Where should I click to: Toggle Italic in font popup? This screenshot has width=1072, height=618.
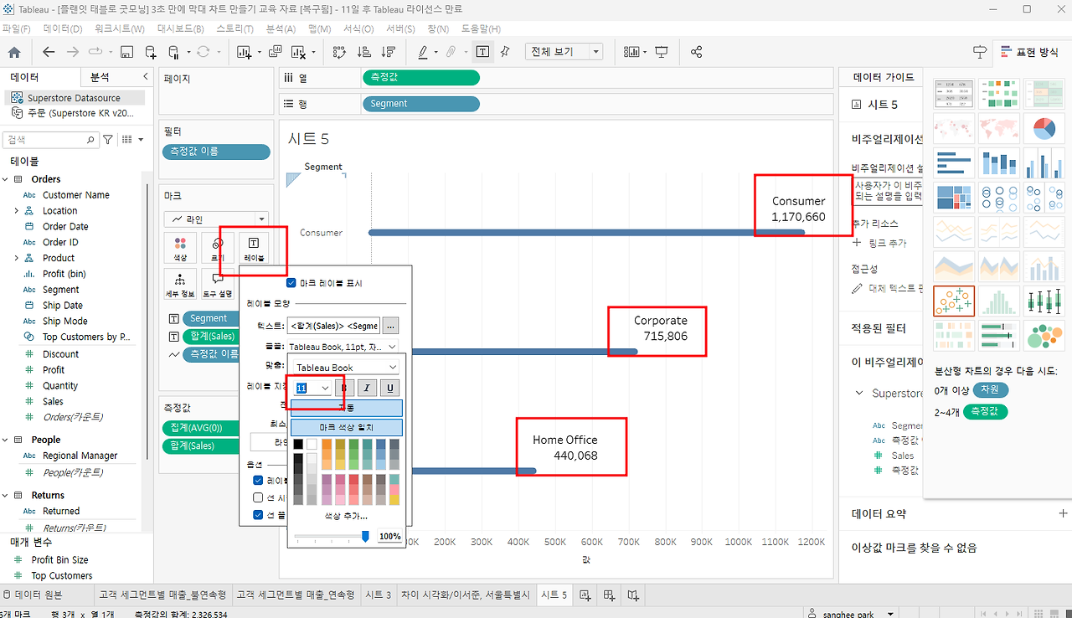click(x=367, y=388)
